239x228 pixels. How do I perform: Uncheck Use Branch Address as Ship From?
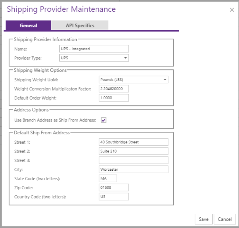tap(104, 120)
